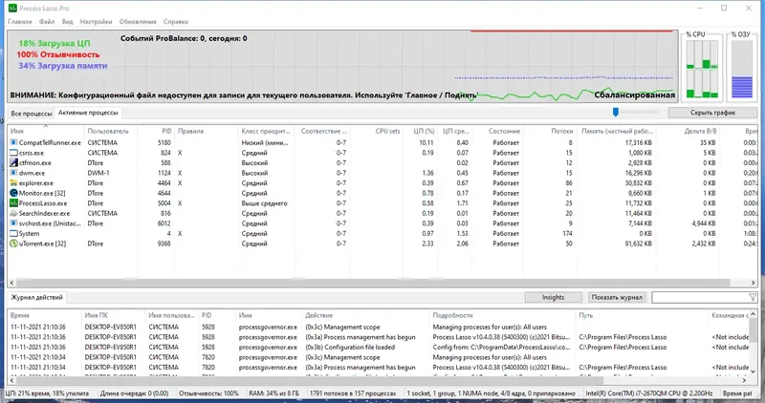Sort the log by Подробности column header
Image resolution: width=765 pixels, height=403 pixels.
tap(503, 315)
